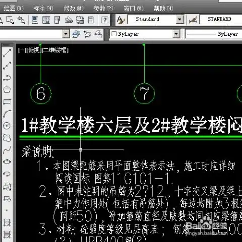Click grid axis bubble 7
Viewport: 242px width, 242px height.
(144, 93)
